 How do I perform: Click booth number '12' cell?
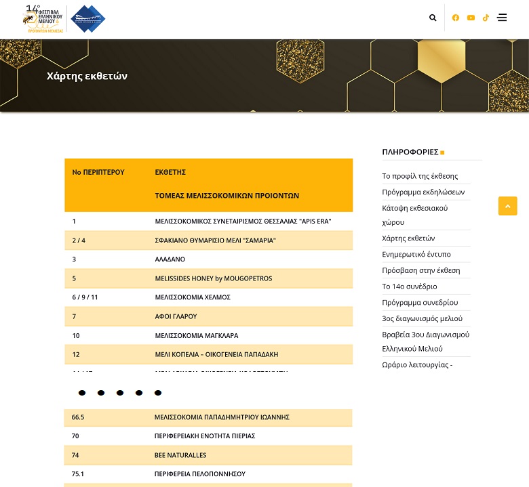tap(75, 354)
